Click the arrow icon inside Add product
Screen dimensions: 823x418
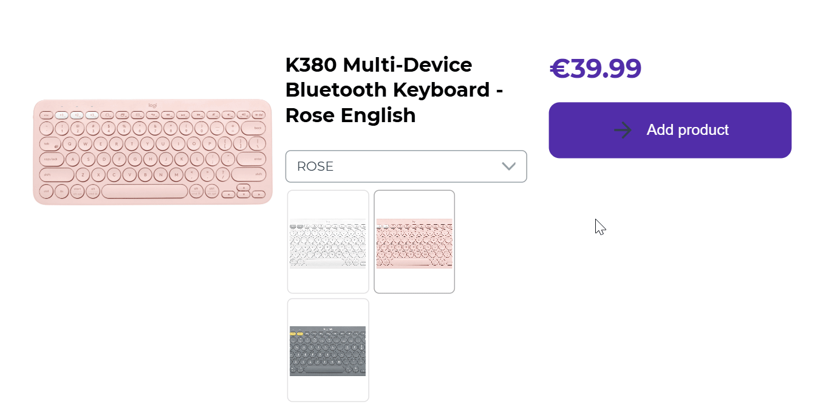[x=623, y=130]
